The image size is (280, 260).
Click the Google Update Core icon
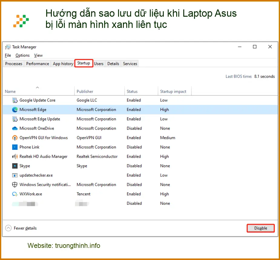pyautogui.click(x=15, y=100)
